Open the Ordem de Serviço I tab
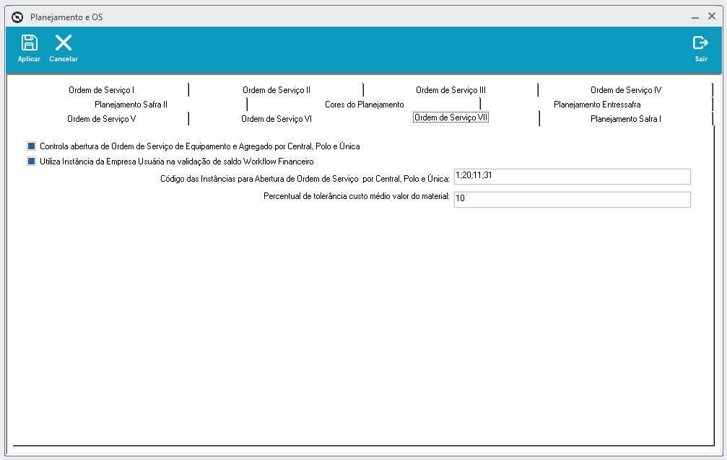The width and height of the screenshot is (727, 460). 101,90
